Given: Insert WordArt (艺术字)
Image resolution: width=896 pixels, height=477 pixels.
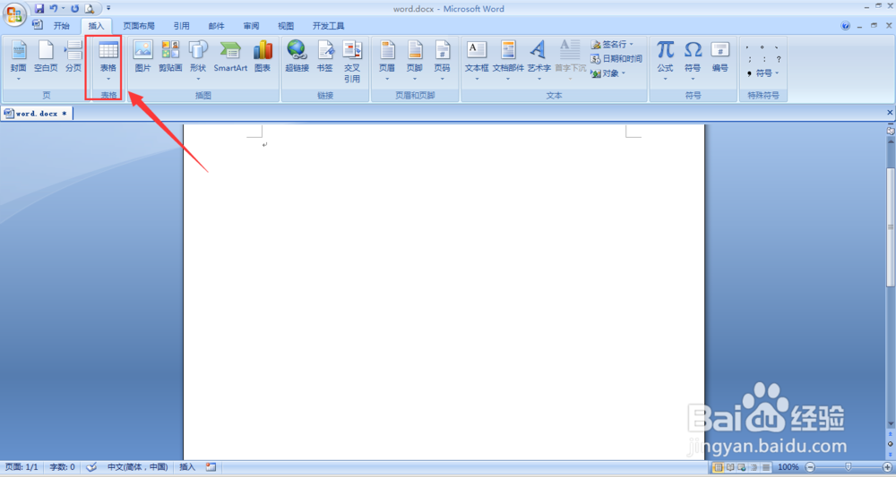Looking at the screenshot, I should 538,61.
